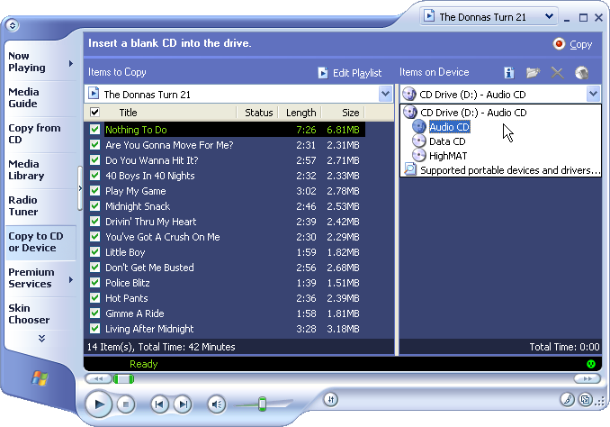Viewport: 610px width, 427px height.
Task: Uncheck 40 Boys In 40 Nights
Action: pos(95,176)
